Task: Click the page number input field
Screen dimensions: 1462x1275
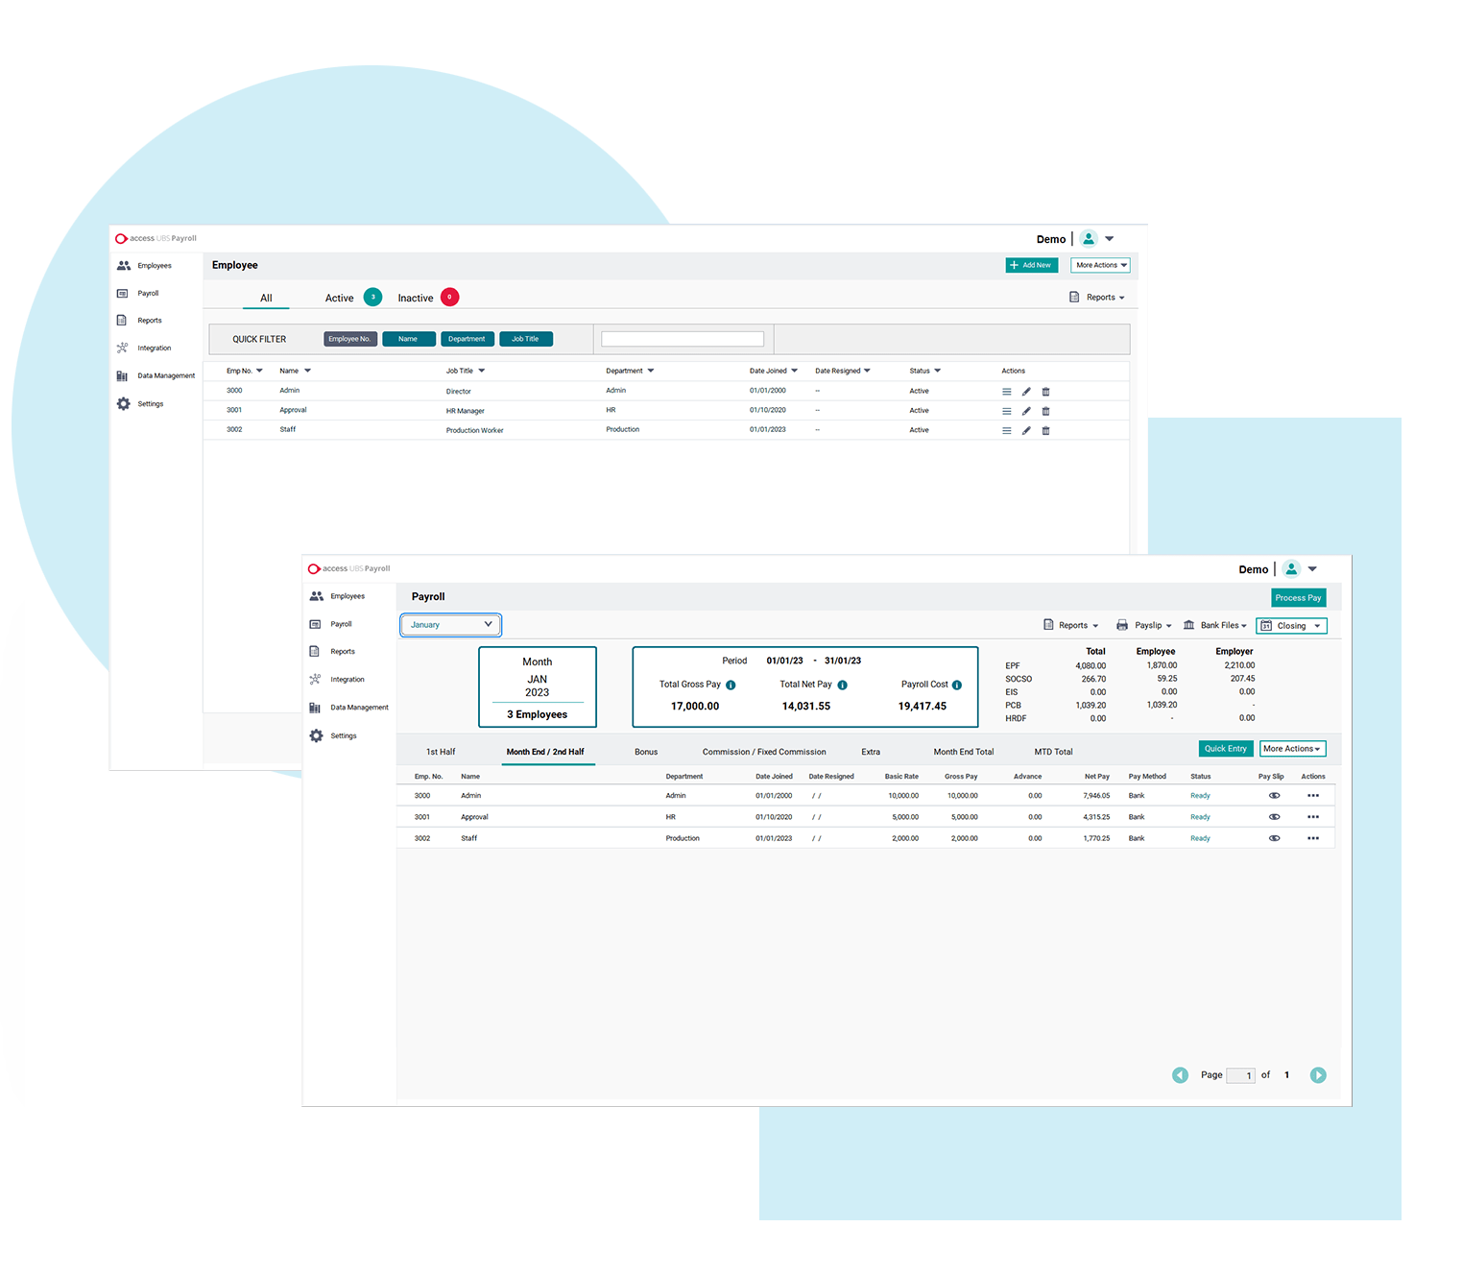Action: pyautogui.click(x=1241, y=1075)
